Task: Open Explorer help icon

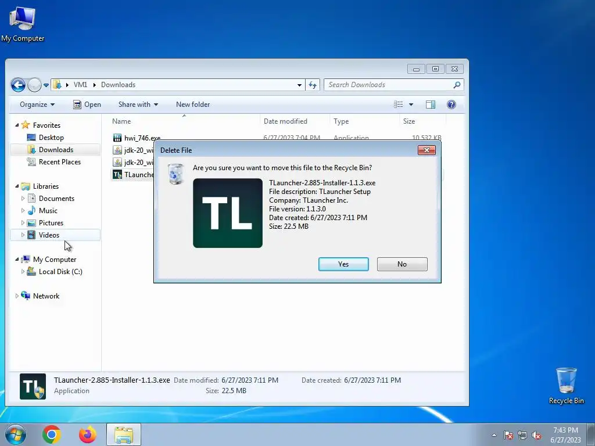Action: click(451, 105)
